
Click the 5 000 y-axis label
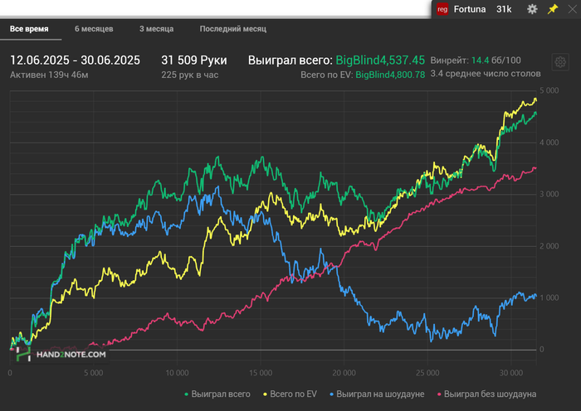point(549,90)
